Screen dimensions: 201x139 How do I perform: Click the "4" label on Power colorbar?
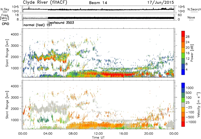186,69
